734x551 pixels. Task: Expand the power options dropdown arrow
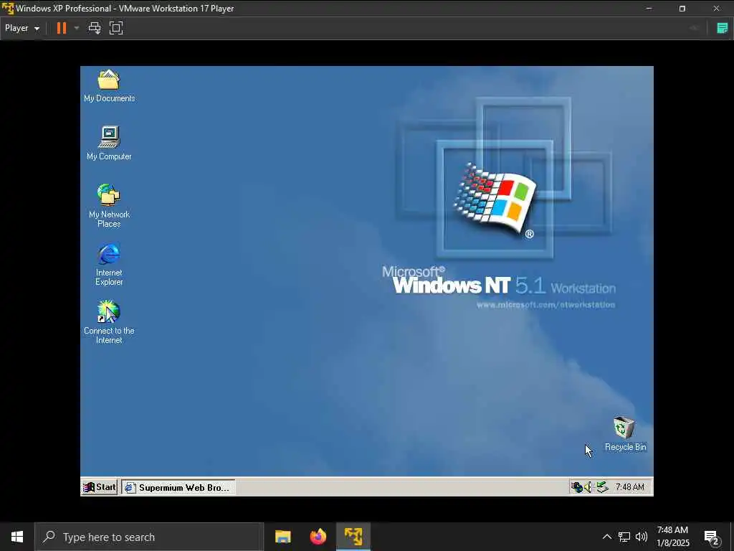coord(76,28)
